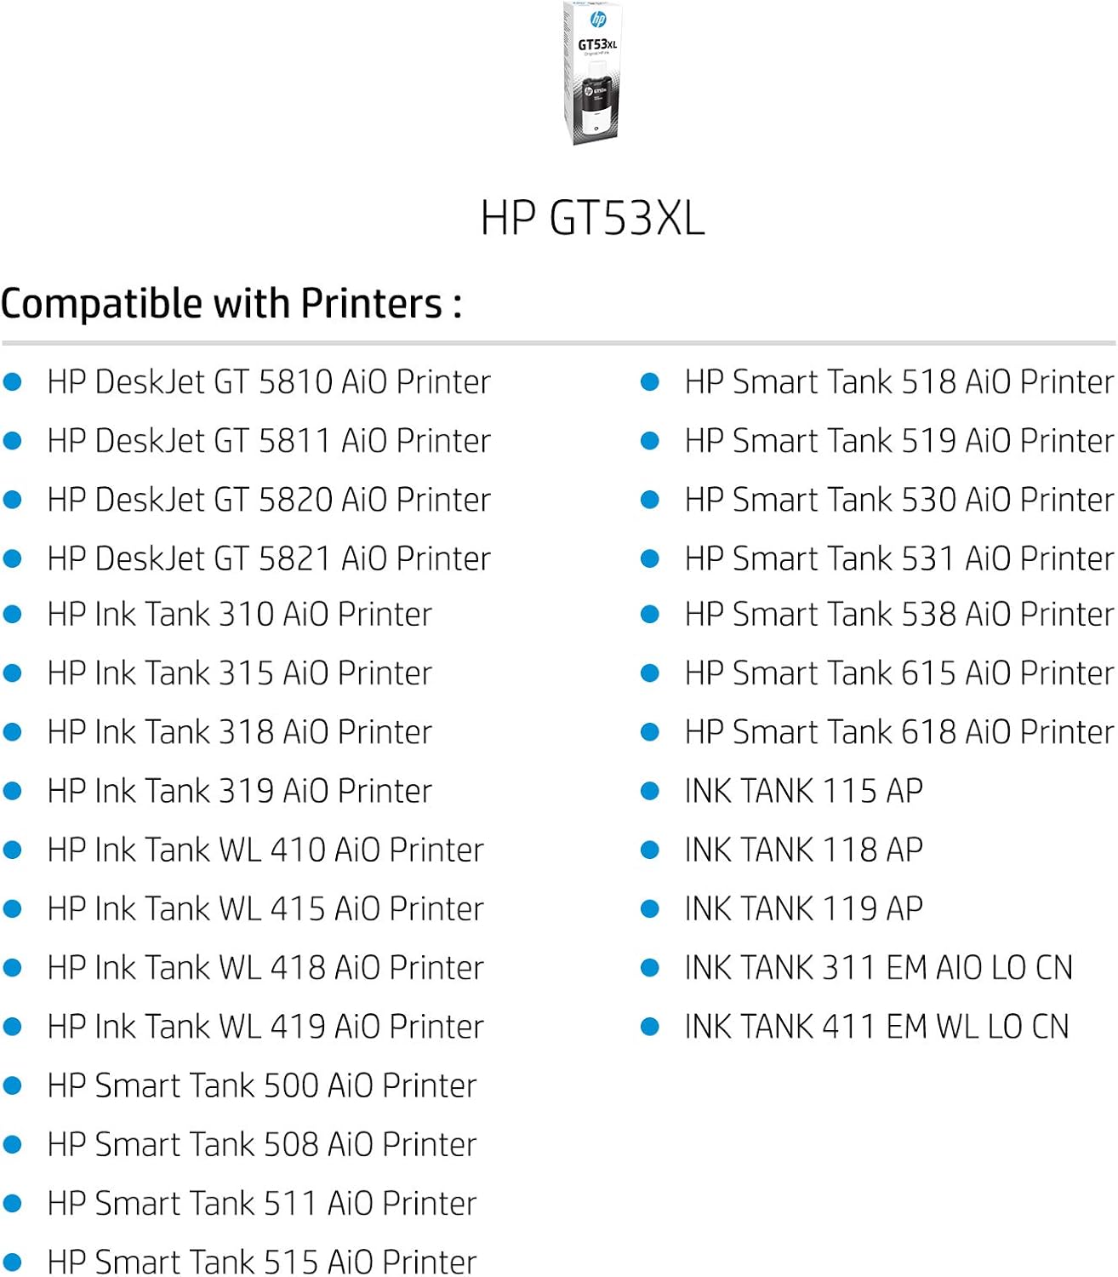The width and height of the screenshot is (1118, 1277).
Task: Click the bullet next to INK TANK 115 AP
Action: click(650, 791)
